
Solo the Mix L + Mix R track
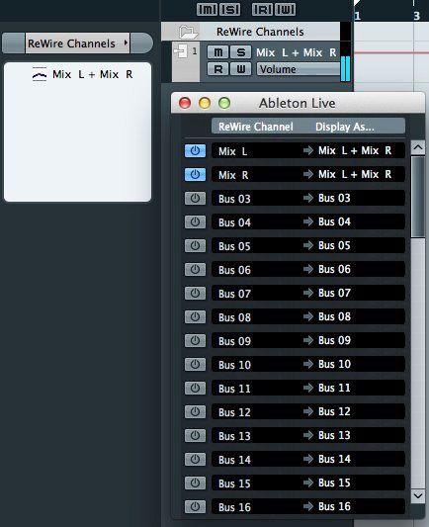click(x=241, y=52)
